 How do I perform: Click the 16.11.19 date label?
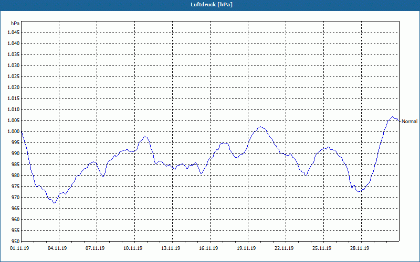pos(208,248)
